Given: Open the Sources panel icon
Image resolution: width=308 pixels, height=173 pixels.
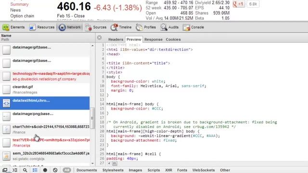Looking at the screenshot, I should click(x=89, y=27).
